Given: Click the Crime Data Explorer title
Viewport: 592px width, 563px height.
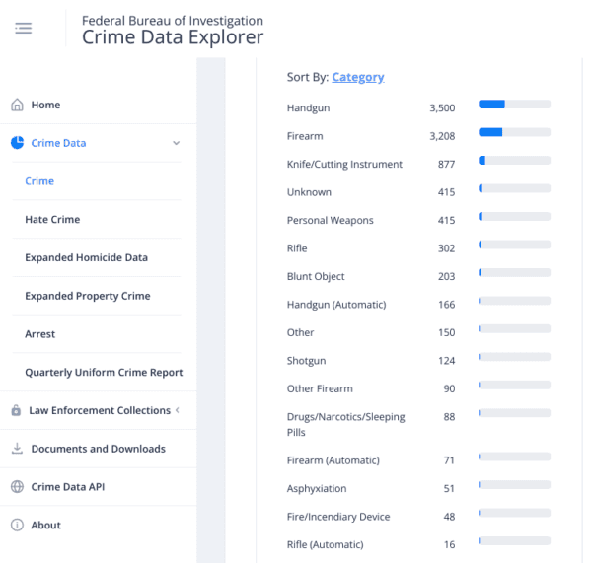Looking at the screenshot, I should (x=173, y=37).
